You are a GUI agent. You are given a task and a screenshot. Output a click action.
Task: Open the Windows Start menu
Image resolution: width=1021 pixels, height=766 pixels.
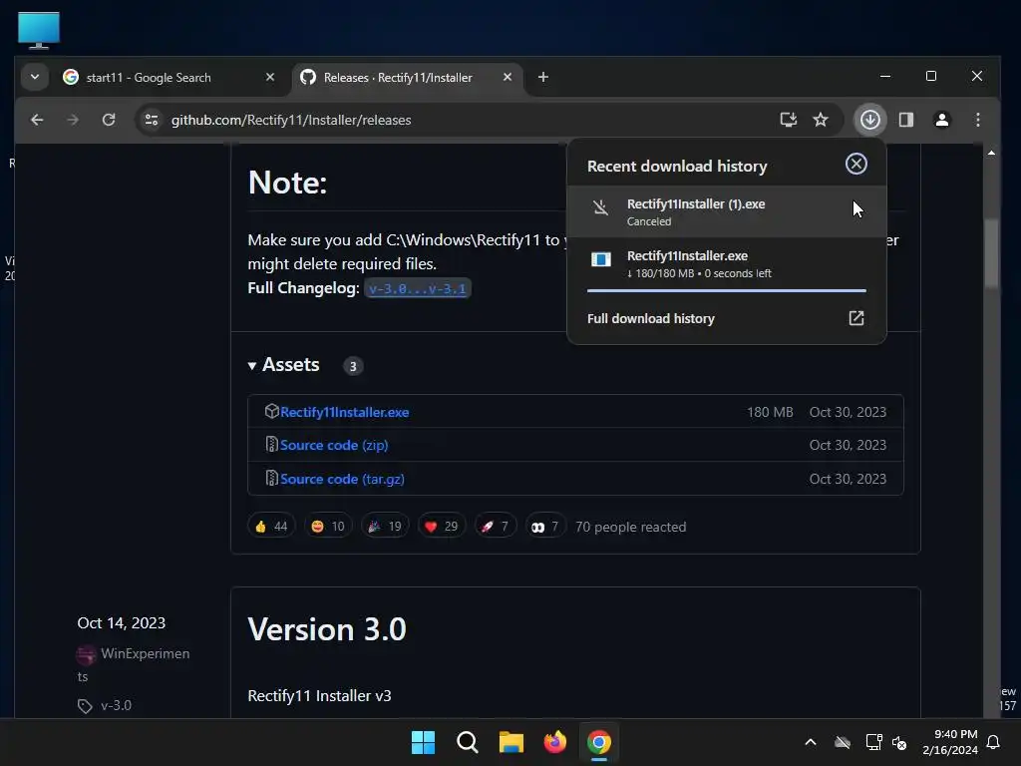pyautogui.click(x=423, y=742)
